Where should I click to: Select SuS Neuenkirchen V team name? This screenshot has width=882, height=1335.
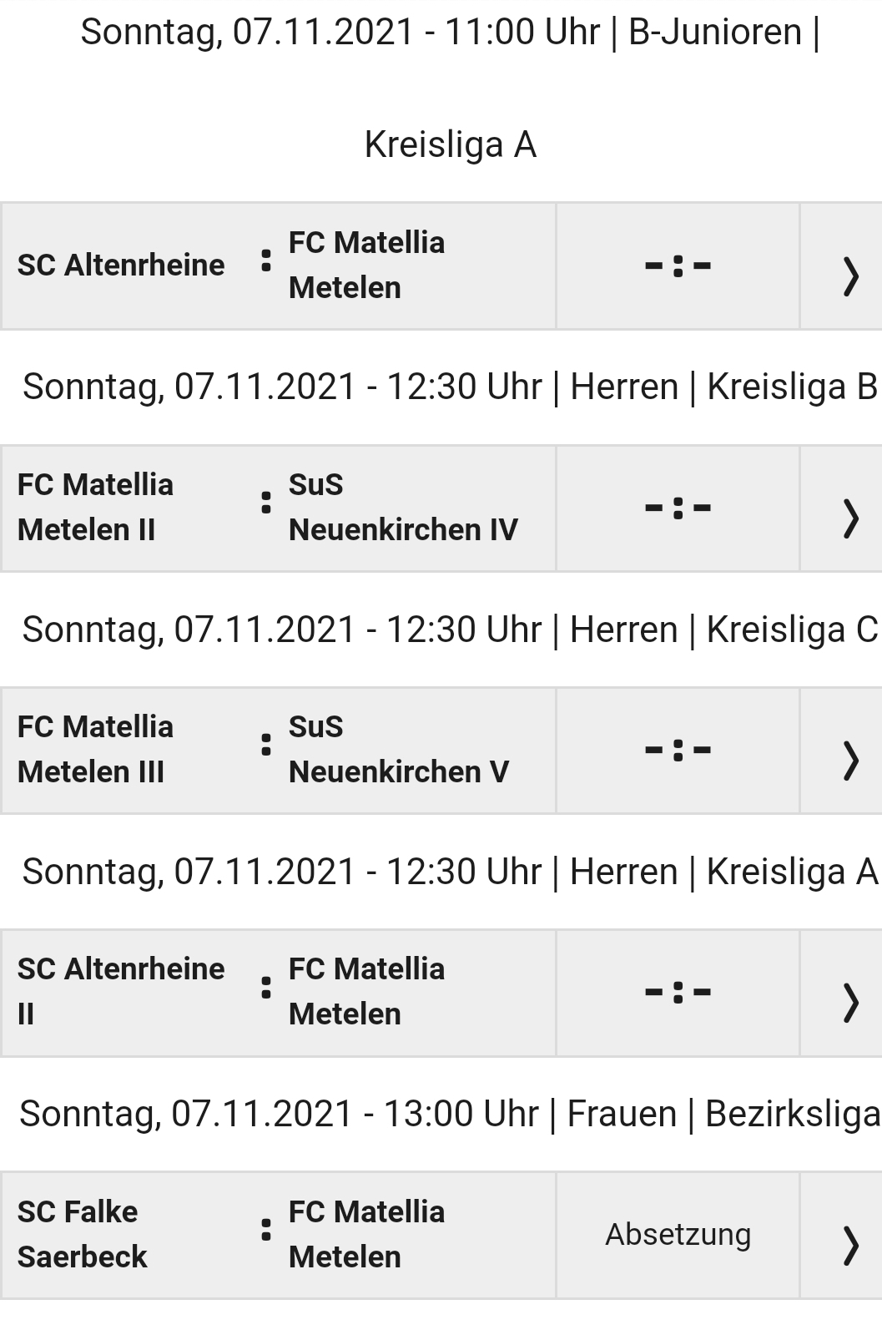pyautogui.click(x=399, y=750)
